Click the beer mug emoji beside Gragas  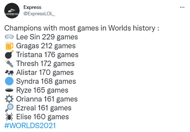coord(9,46)
